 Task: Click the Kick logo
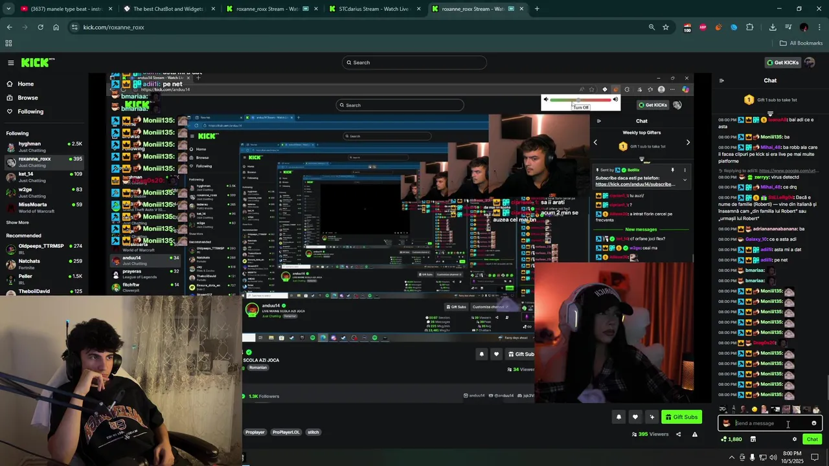point(38,63)
